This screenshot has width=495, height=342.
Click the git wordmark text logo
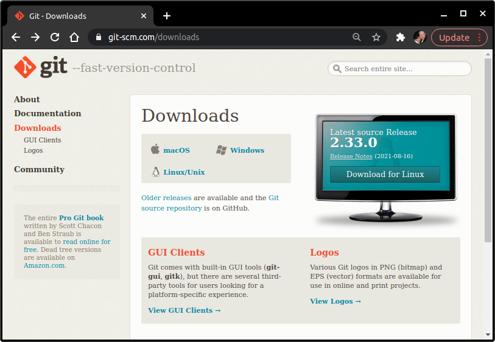[54, 67]
